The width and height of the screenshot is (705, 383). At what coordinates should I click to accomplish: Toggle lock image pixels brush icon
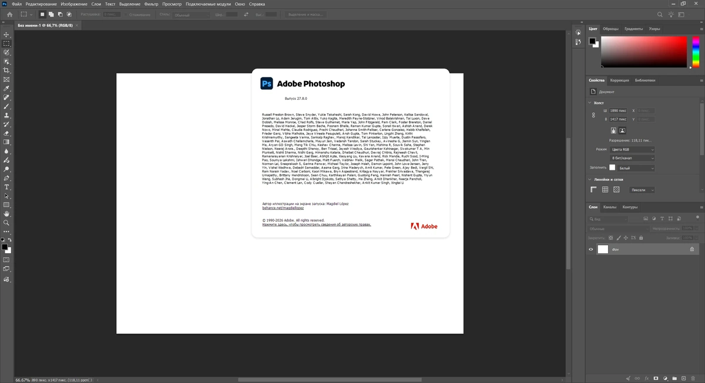618,238
